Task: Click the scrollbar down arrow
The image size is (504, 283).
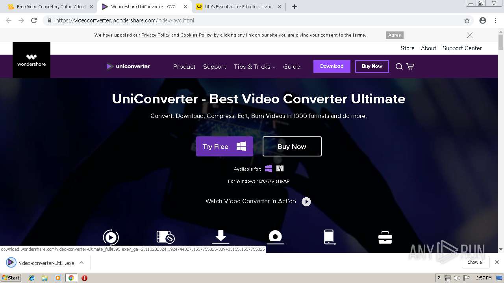Action: [501, 249]
